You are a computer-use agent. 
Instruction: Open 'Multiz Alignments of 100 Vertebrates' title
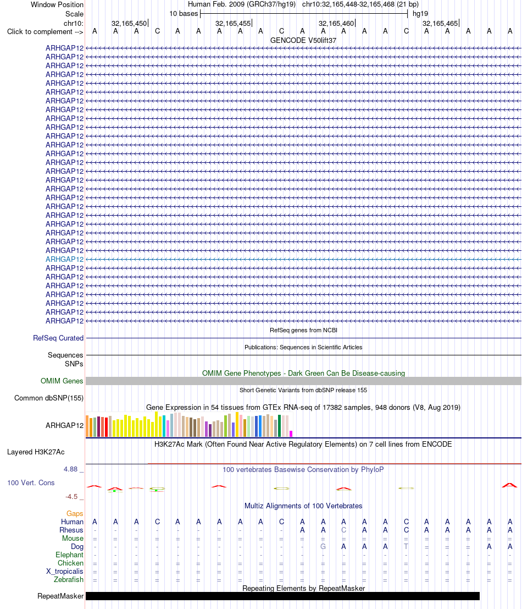(303, 506)
